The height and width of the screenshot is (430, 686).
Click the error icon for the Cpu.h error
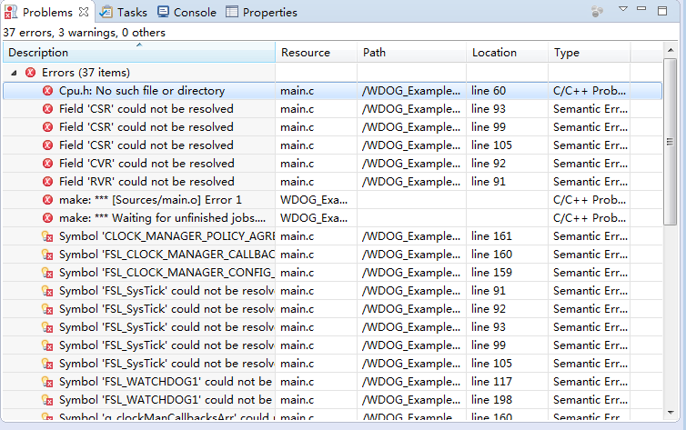click(x=47, y=91)
